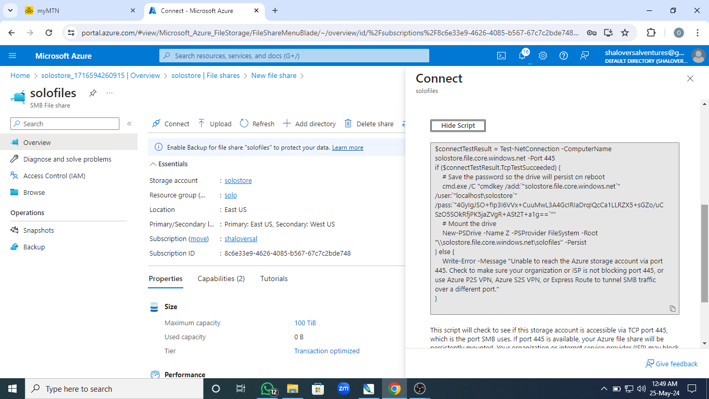Bookmark this page with the star icon

(625, 33)
